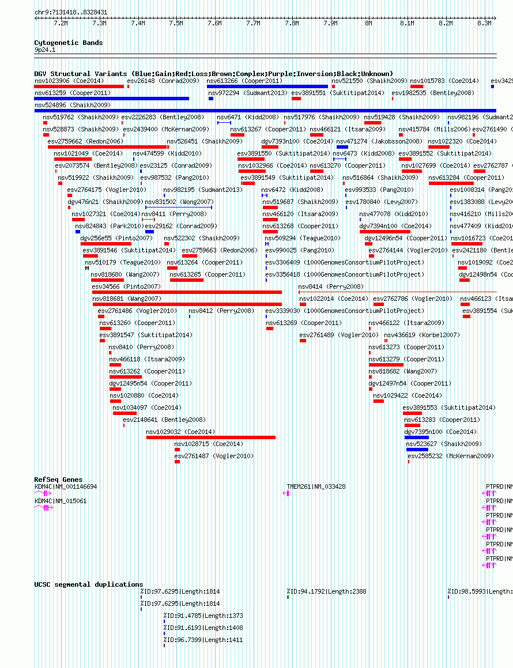
Task: Select the nsv6471 (Kidd2008) label
Action: tap(248, 117)
